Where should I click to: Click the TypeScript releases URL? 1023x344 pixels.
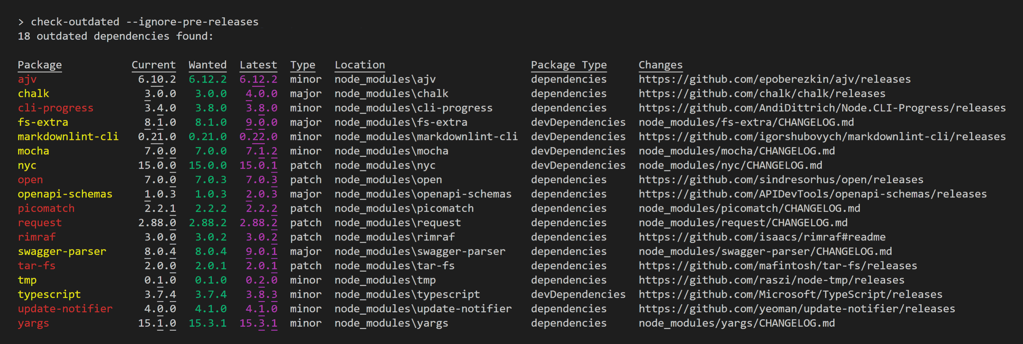coord(790,294)
